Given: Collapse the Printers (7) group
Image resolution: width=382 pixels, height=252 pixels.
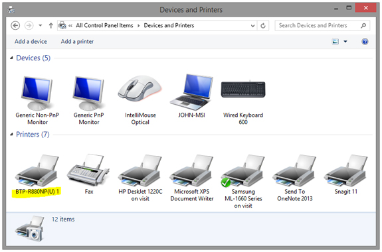Looking at the screenshot, I should point(11,134).
